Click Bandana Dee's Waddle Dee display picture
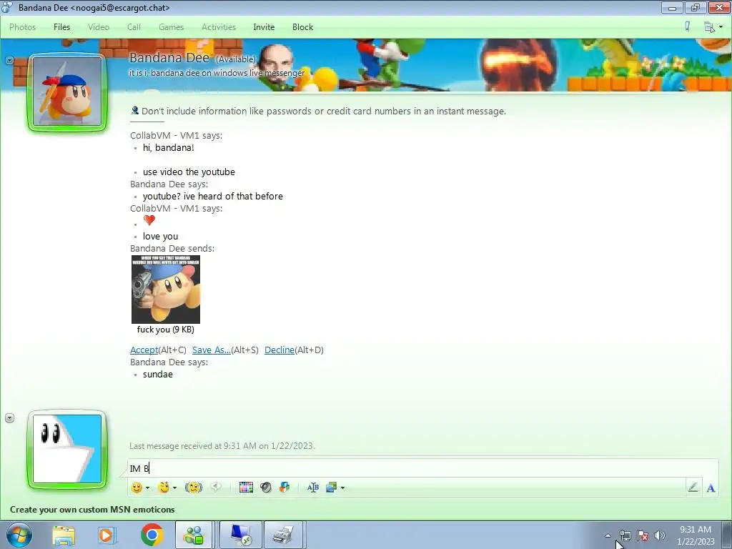The image size is (732, 549). pos(67,92)
